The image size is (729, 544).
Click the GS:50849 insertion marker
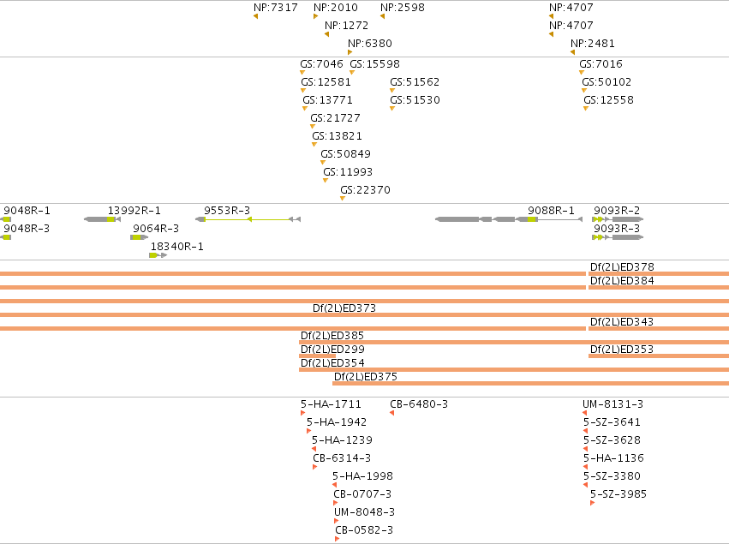[323, 162]
